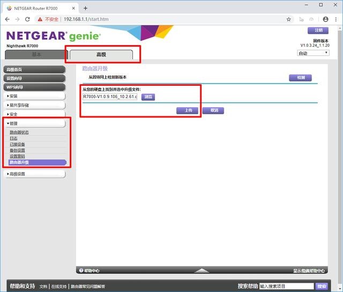The image size is (343, 292).
Task: Open the 文档 support link
Action: [x=43, y=286]
